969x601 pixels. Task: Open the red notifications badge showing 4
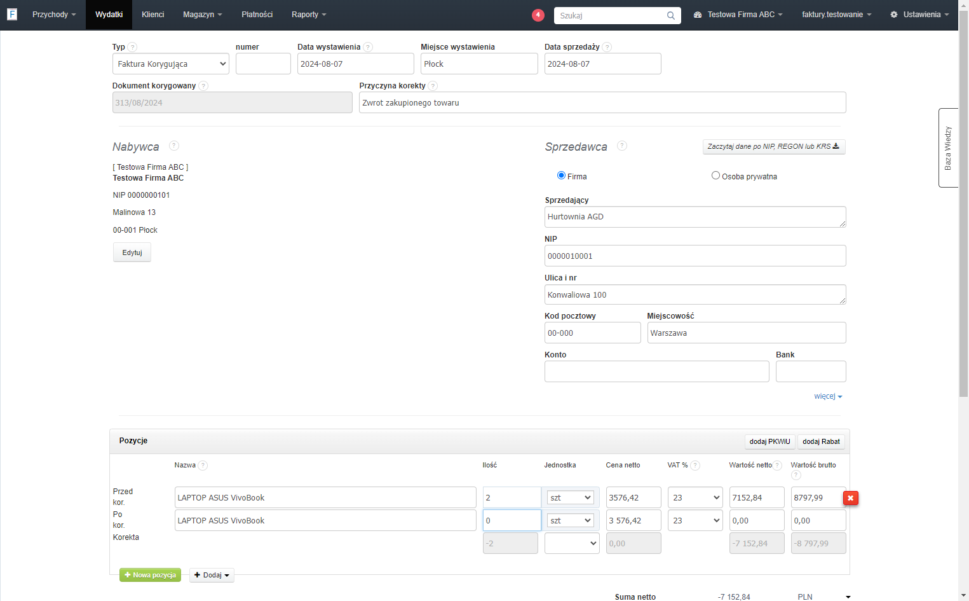(538, 15)
